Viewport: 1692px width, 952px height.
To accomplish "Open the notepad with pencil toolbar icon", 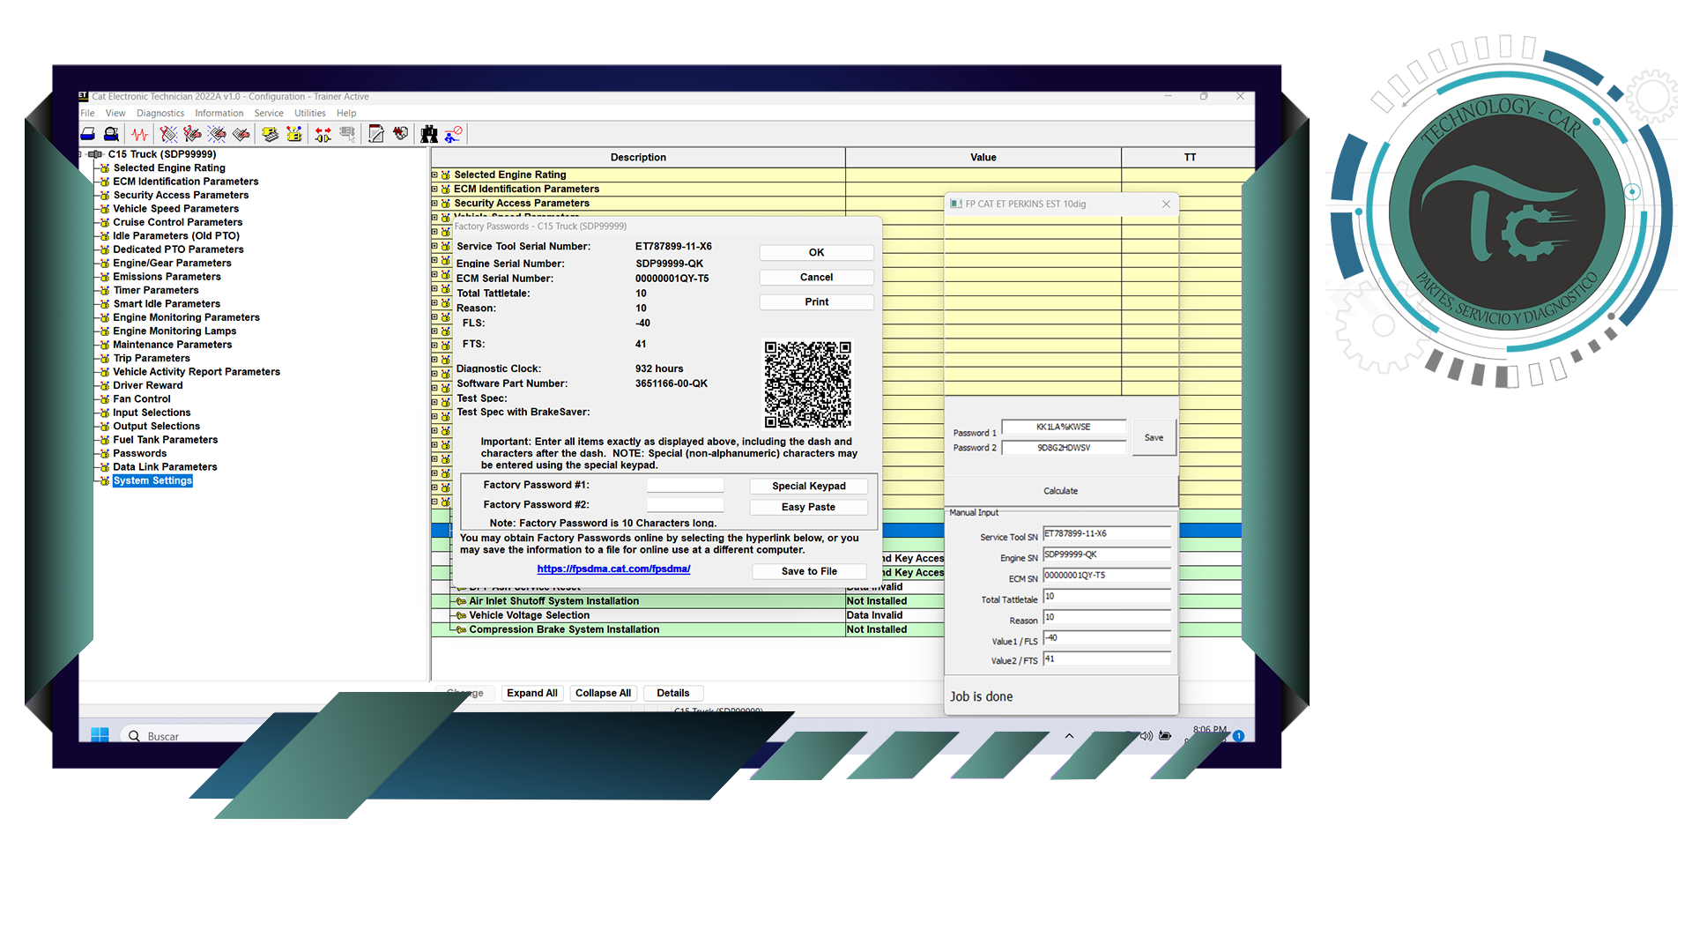I will (376, 134).
